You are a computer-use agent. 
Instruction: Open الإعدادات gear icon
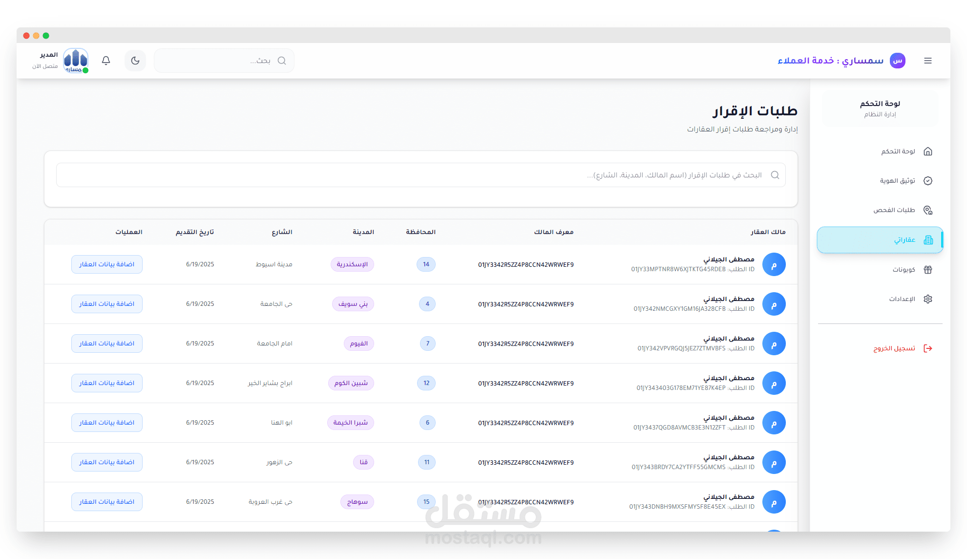pyautogui.click(x=928, y=299)
